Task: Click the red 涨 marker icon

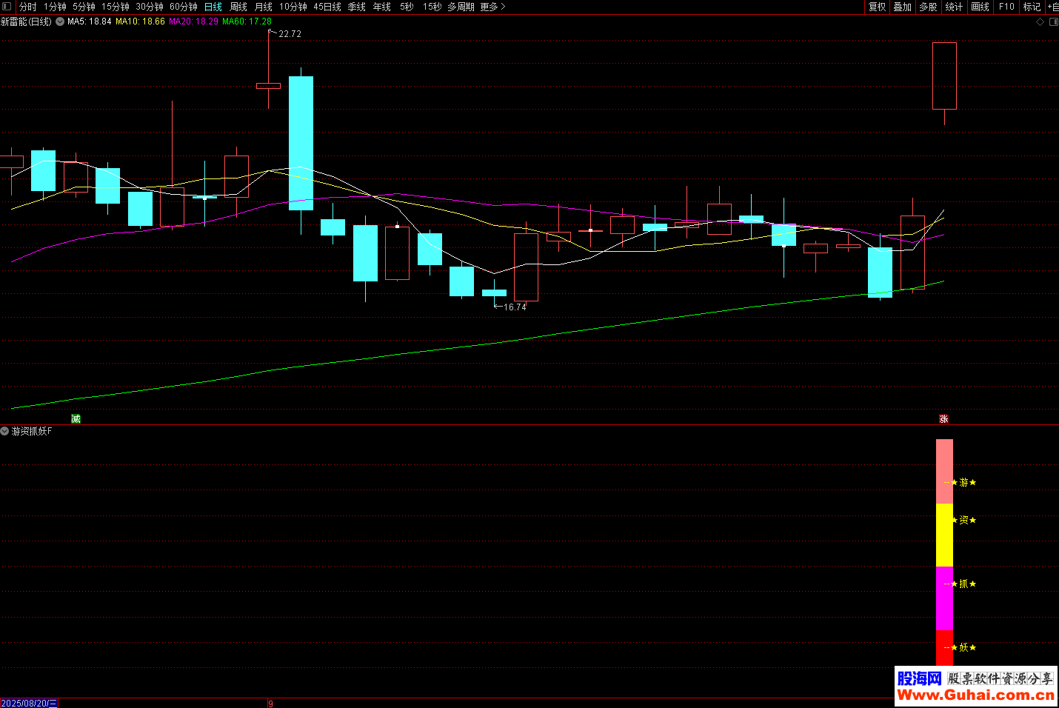Action: click(x=943, y=419)
